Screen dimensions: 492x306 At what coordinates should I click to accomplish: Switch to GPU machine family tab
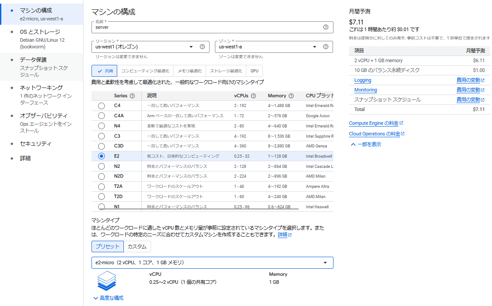(254, 71)
